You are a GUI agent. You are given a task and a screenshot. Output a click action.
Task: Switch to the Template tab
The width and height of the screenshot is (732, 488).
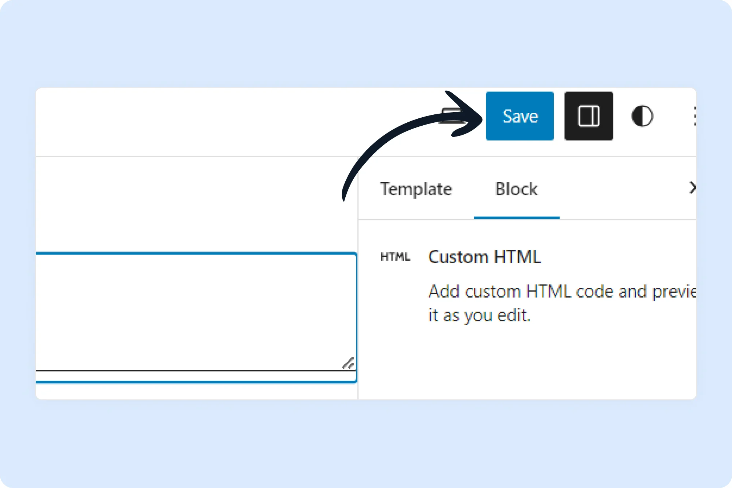click(416, 189)
